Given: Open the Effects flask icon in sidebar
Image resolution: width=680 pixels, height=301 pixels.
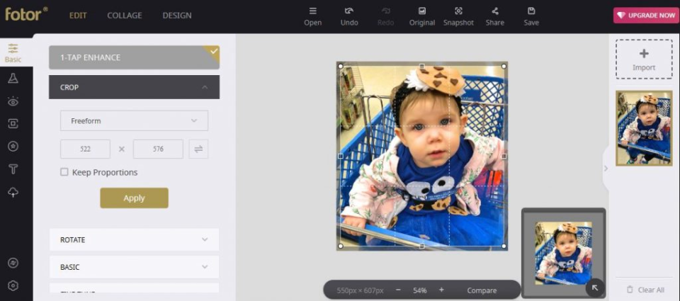Looking at the screenshot, I should tap(13, 79).
